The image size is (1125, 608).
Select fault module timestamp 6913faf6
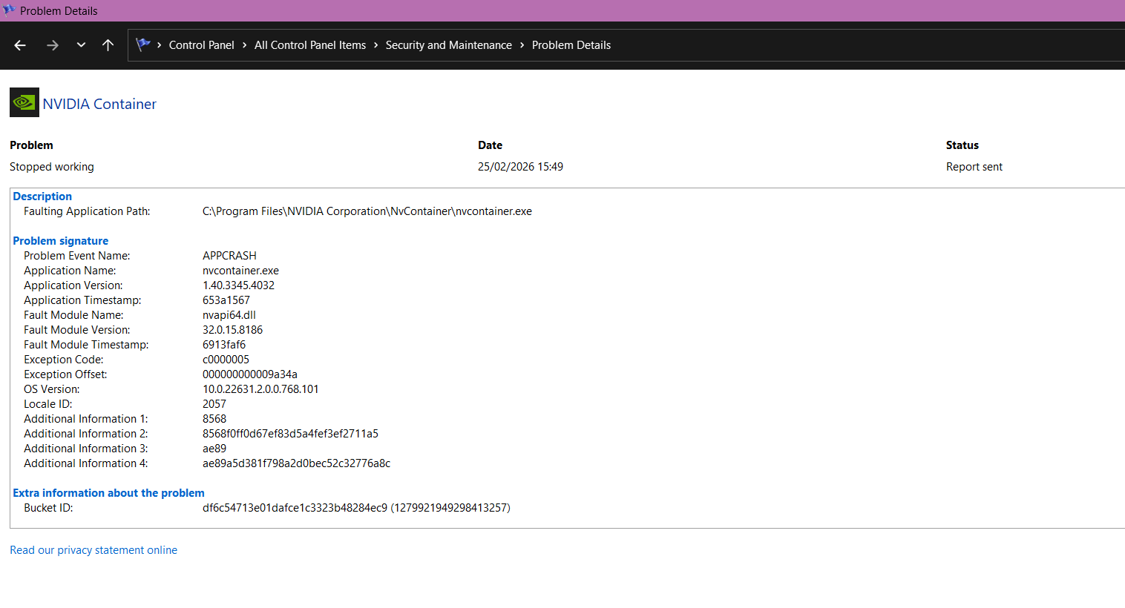tap(224, 345)
